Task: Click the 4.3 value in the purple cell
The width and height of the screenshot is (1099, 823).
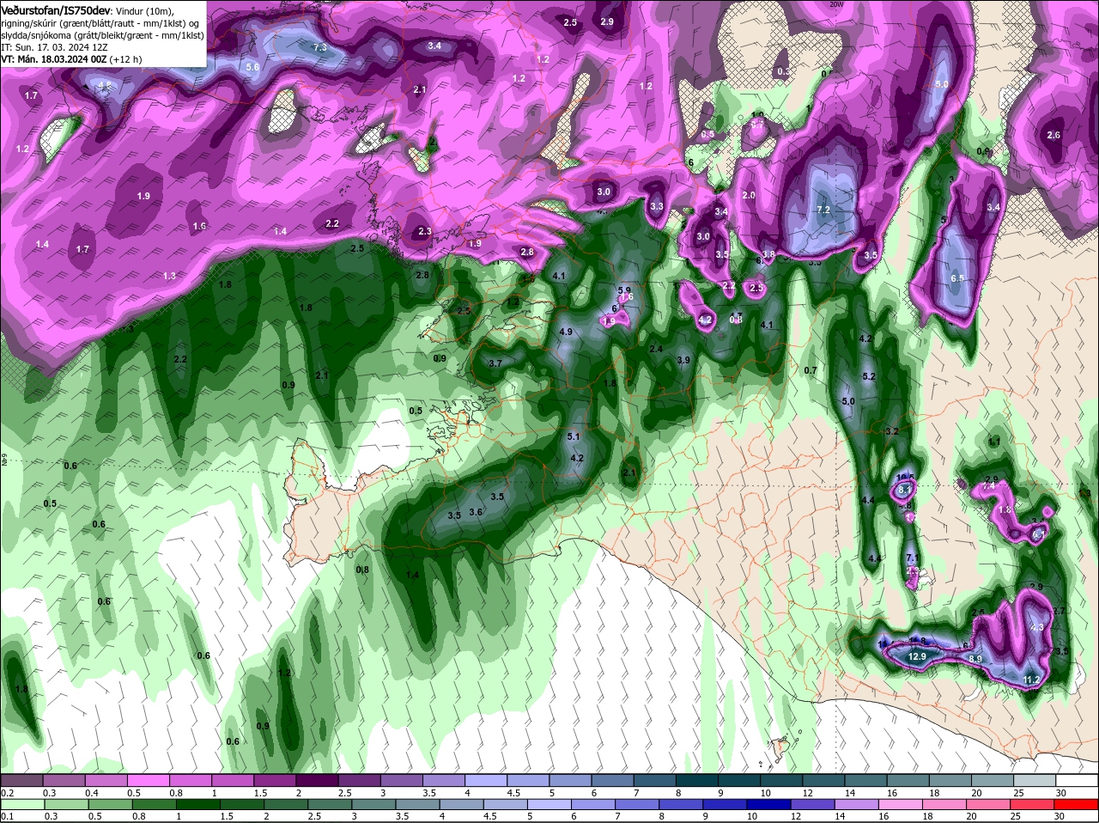Action: pyautogui.click(x=1037, y=627)
